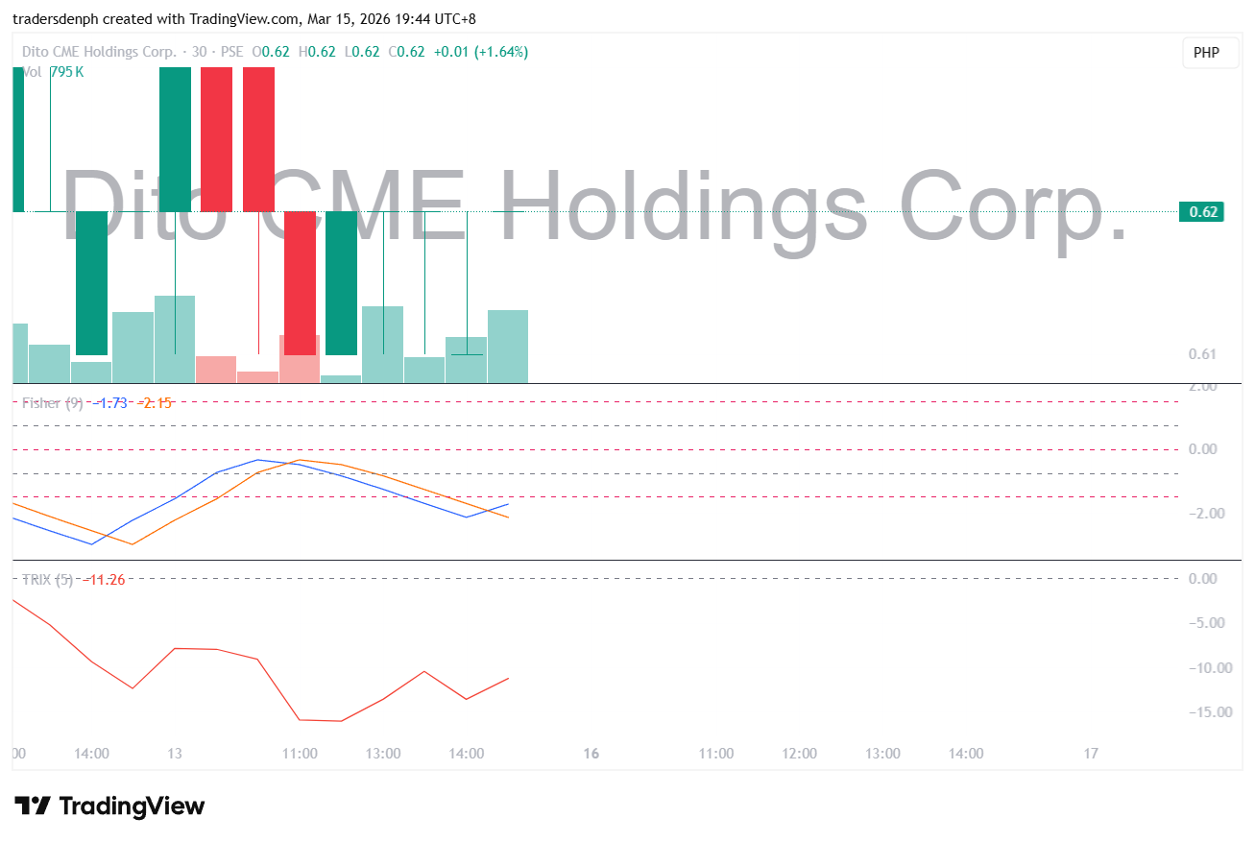Screen dimensions: 1255x842
Task: Click the -15.00 level on TRIX scale
Action: [x=1207, y=711]
